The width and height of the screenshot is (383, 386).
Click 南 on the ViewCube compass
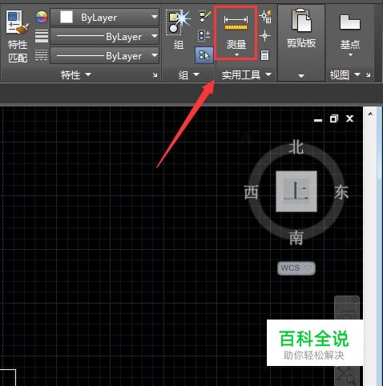[x=296, y=238]
